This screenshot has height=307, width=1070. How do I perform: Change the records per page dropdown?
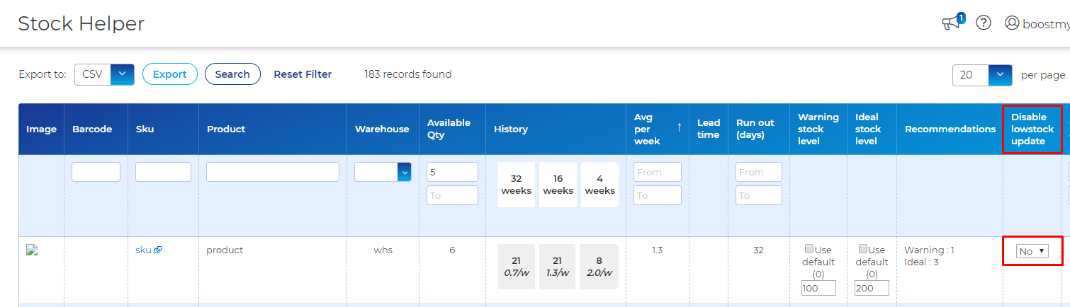click(1000, 74)
